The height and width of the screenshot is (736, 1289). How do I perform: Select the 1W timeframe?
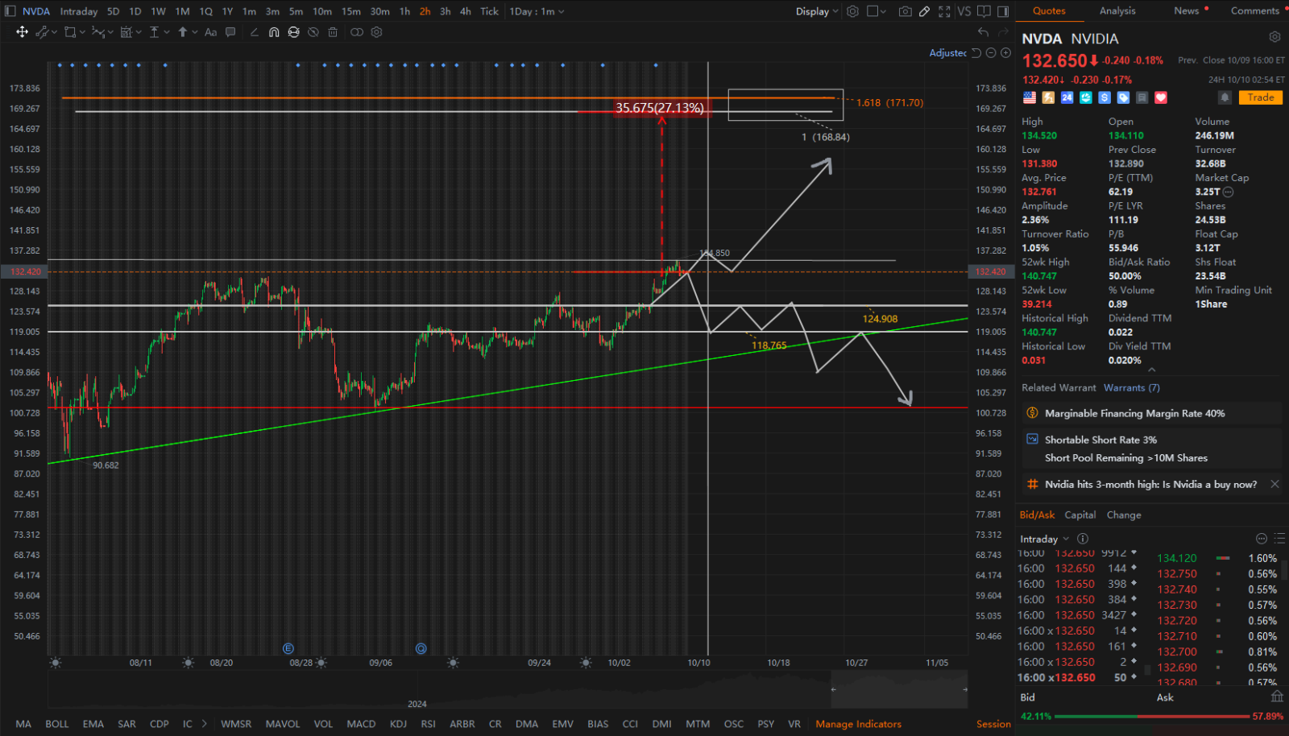click(158, 11)
